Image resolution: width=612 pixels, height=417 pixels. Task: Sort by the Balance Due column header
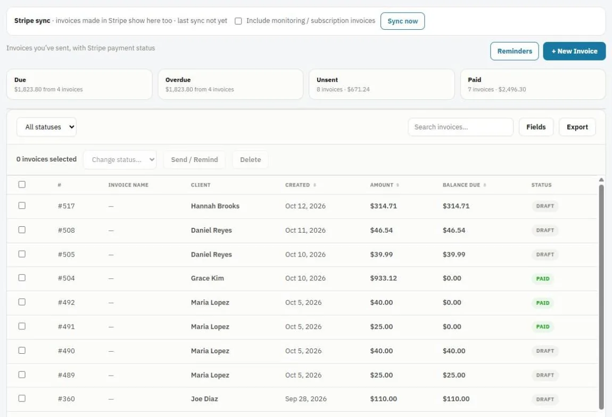coord(464,185)
